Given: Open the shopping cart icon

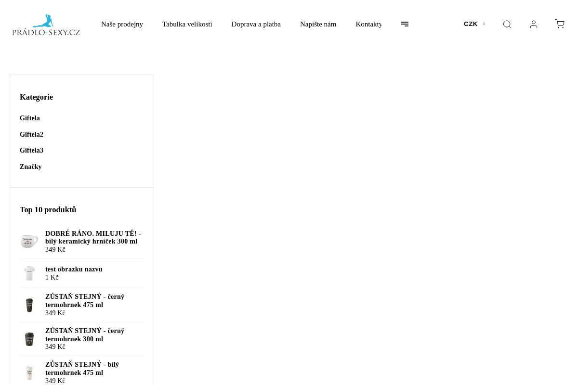Looking at the screenshot, I should pos(560,24).
